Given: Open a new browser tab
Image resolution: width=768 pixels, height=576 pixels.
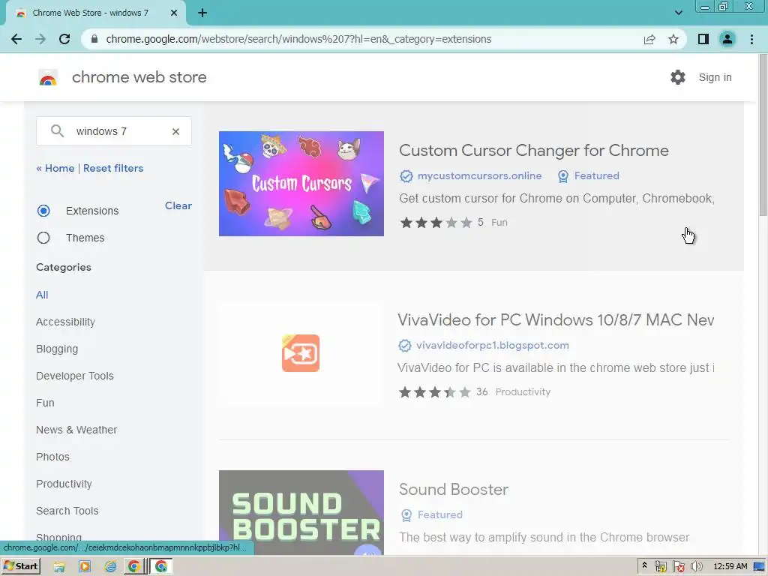Looking at the screenshot, I should pos(202,13).
